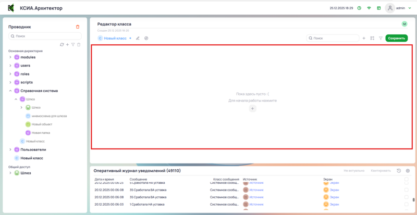
Task: Click the orange trash icon in Проводник header
Action: tap(78, 27)
